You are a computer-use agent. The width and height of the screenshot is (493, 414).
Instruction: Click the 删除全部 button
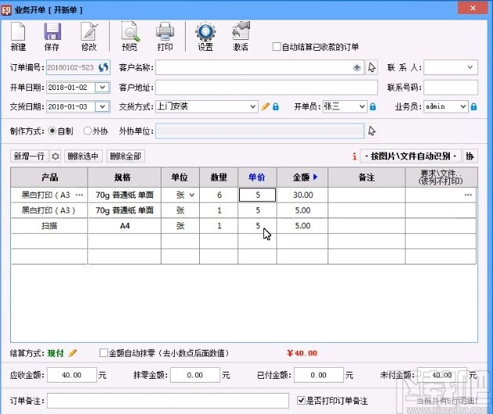click(x=125, y=156)
